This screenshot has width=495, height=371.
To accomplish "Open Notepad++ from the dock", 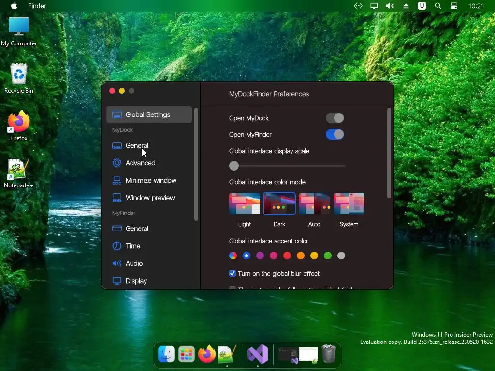I will (227, 354).
